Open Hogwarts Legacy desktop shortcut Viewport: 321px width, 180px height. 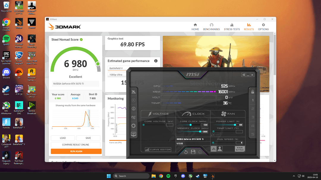tap(6, 158)
